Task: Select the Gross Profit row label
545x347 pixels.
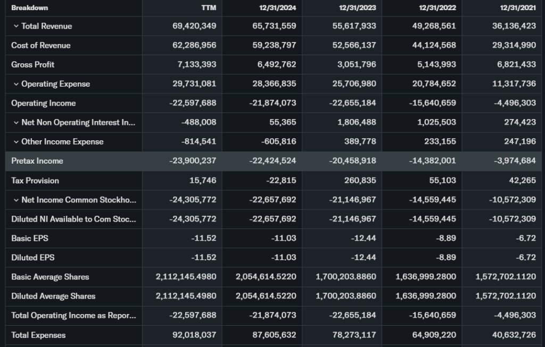Action: click(32, 65)
